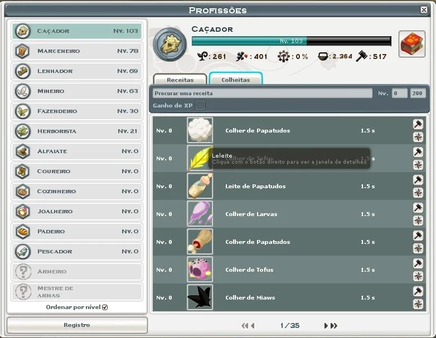Jump to the first recipe page
The width and height of the screenshot is (436, 338).
245,326
